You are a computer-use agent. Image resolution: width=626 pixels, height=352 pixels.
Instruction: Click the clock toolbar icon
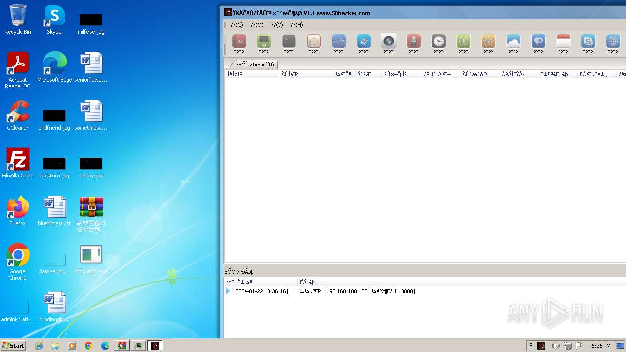(438, 42)
